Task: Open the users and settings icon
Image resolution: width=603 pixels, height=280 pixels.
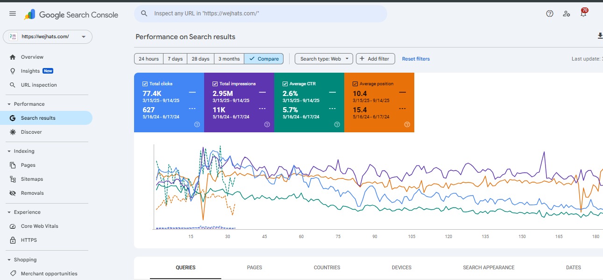Action: click(x=567, y=14)
